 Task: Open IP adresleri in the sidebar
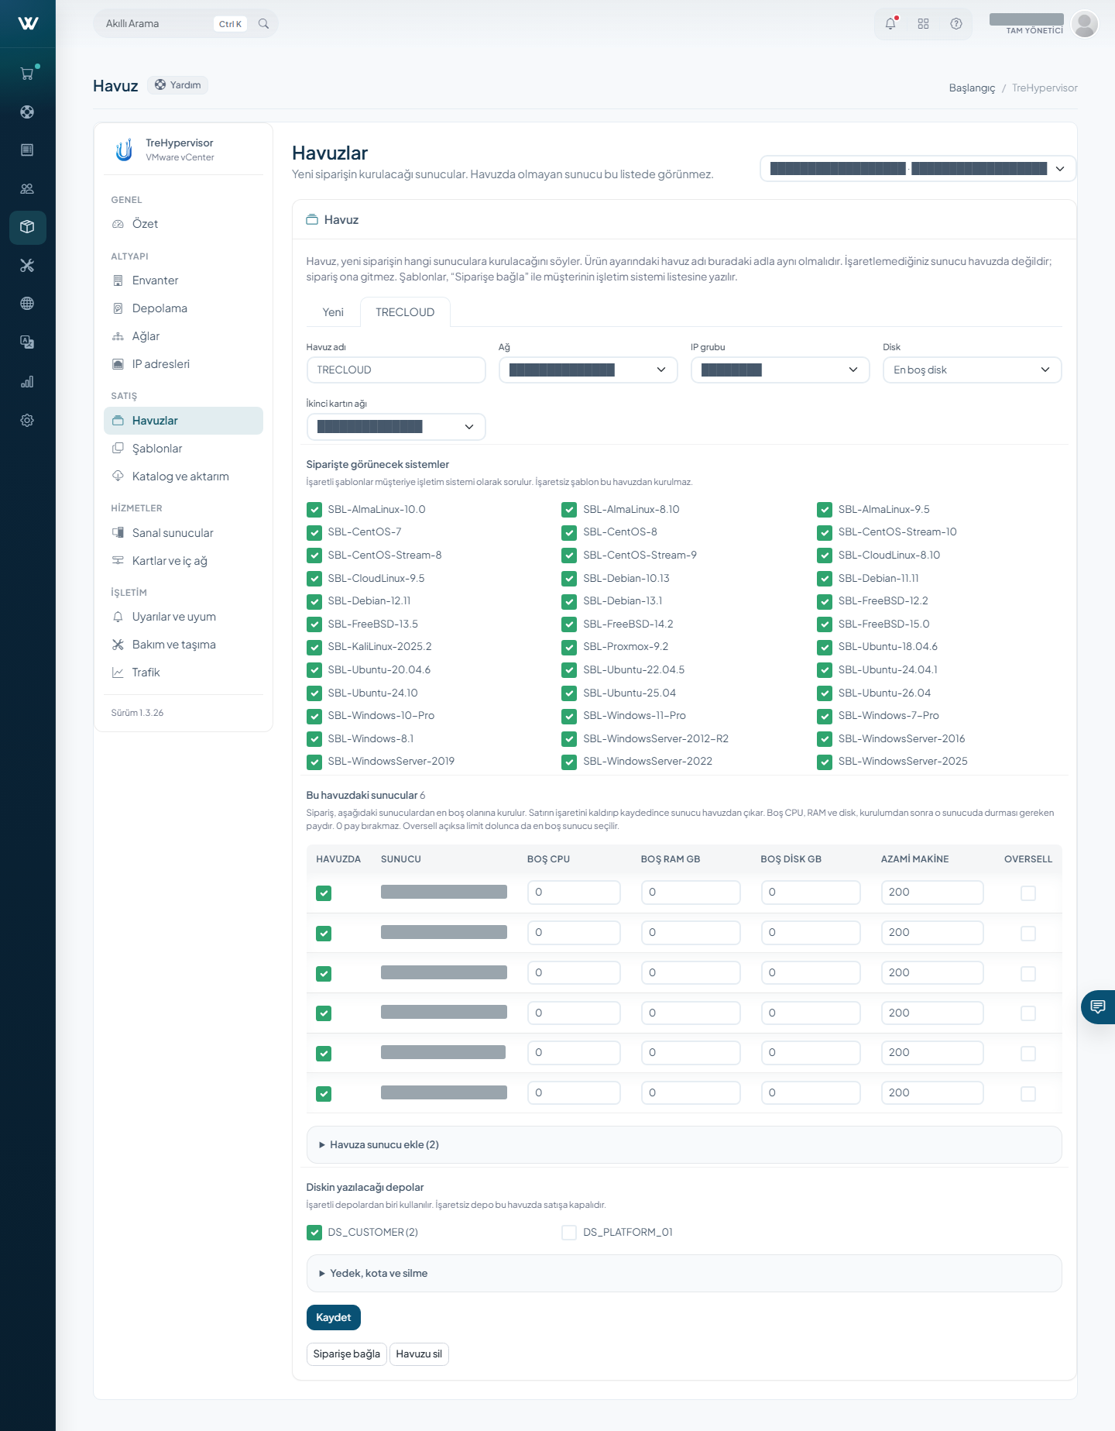[x=184, y=364]
